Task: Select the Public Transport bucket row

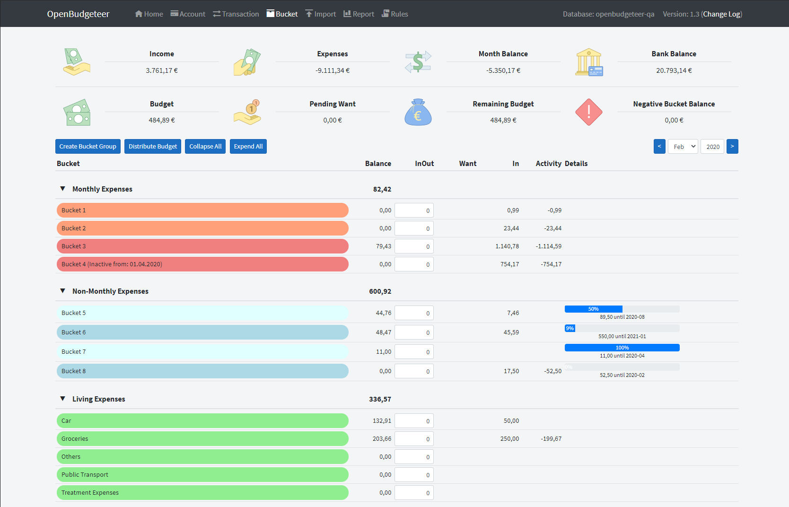Action: tap(202, 475)
